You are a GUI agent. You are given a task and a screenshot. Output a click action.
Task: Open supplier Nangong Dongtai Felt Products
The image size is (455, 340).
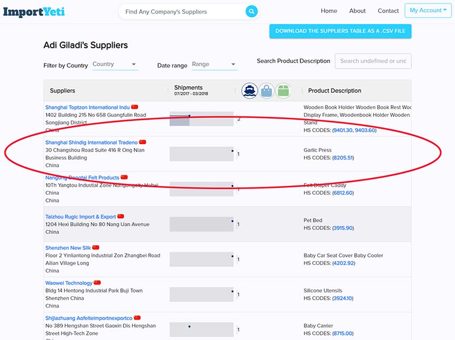coord(82,178)
